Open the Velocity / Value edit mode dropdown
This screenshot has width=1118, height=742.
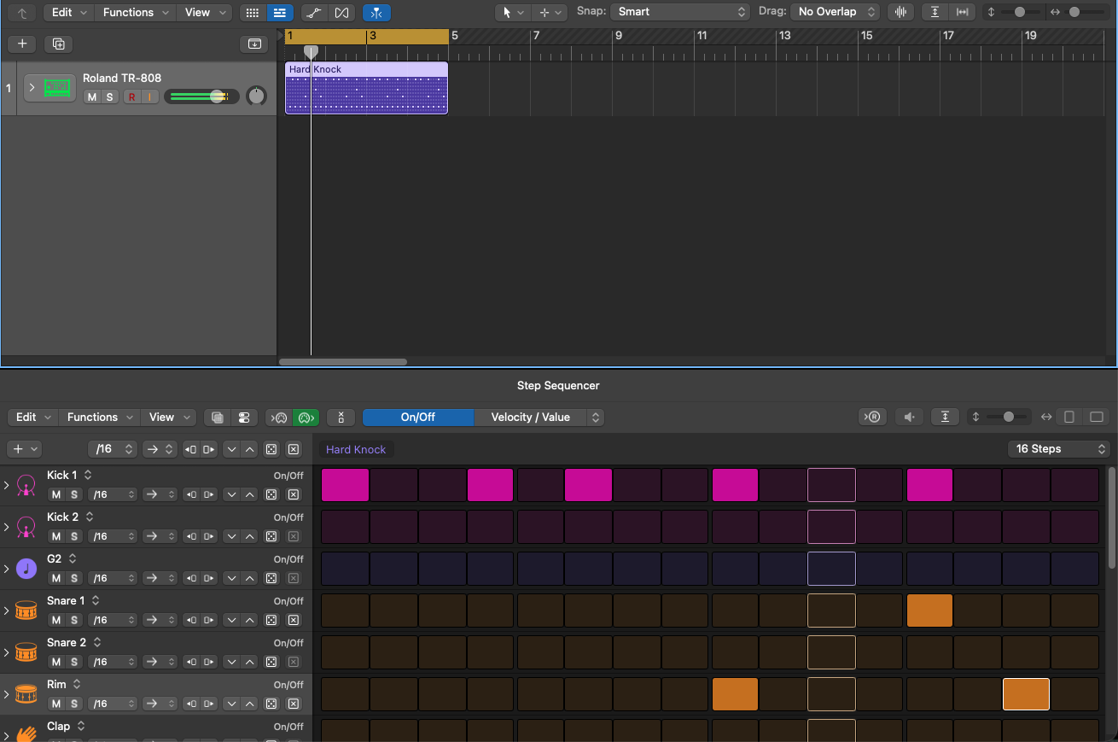pos(539,418)
